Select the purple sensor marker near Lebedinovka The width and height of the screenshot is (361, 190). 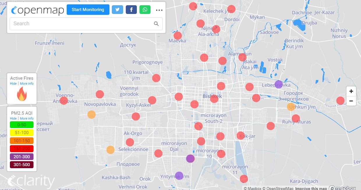pyautogui.click(x=279, y=84)
